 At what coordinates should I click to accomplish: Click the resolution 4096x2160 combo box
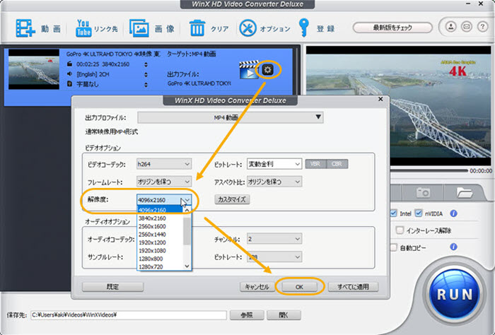pyautogui.click(x=164, y=200)
